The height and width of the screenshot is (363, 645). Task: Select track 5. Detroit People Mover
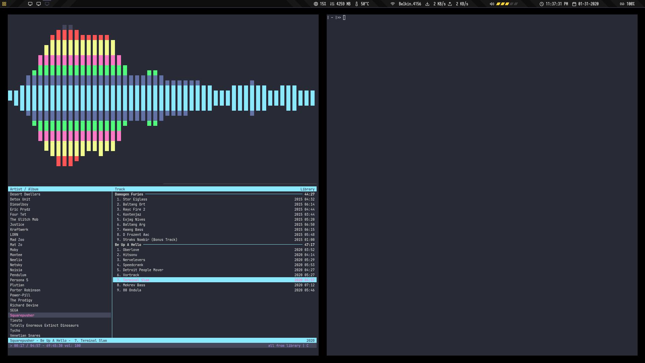point(215,270)
